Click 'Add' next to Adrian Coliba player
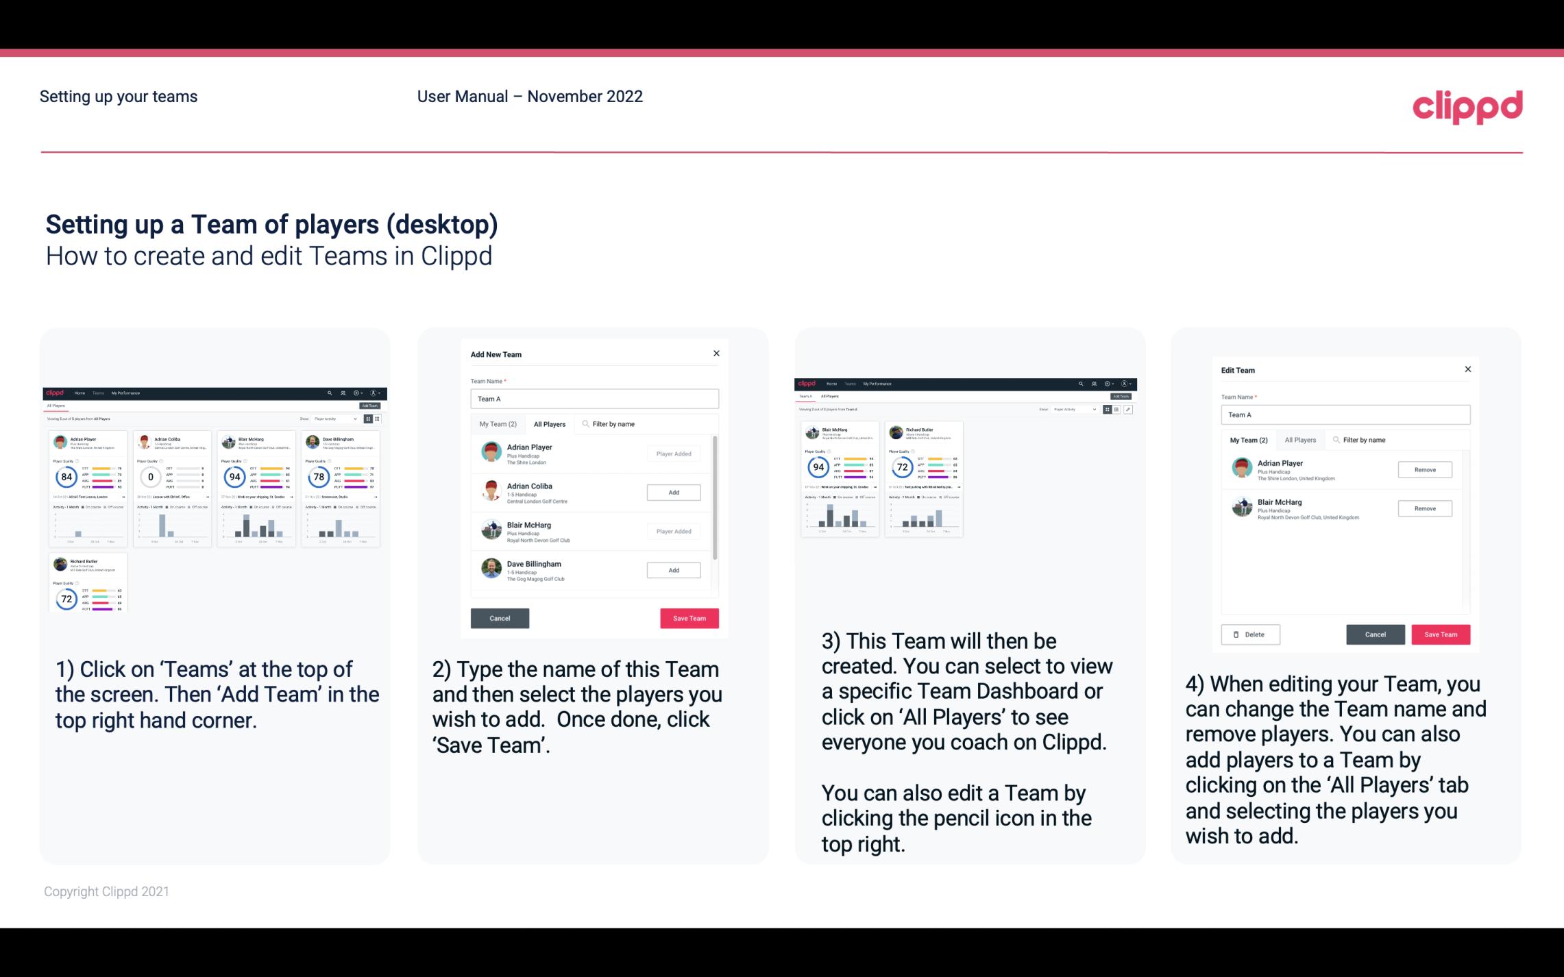 (x=673, y=492)
